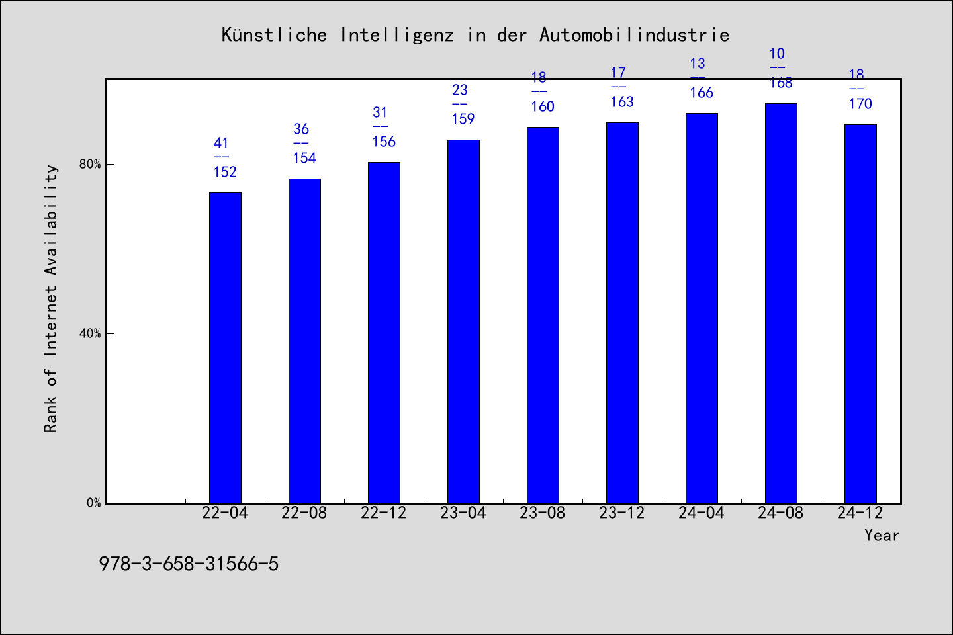Click the x-axis tick label 23-12

(622, 513)
